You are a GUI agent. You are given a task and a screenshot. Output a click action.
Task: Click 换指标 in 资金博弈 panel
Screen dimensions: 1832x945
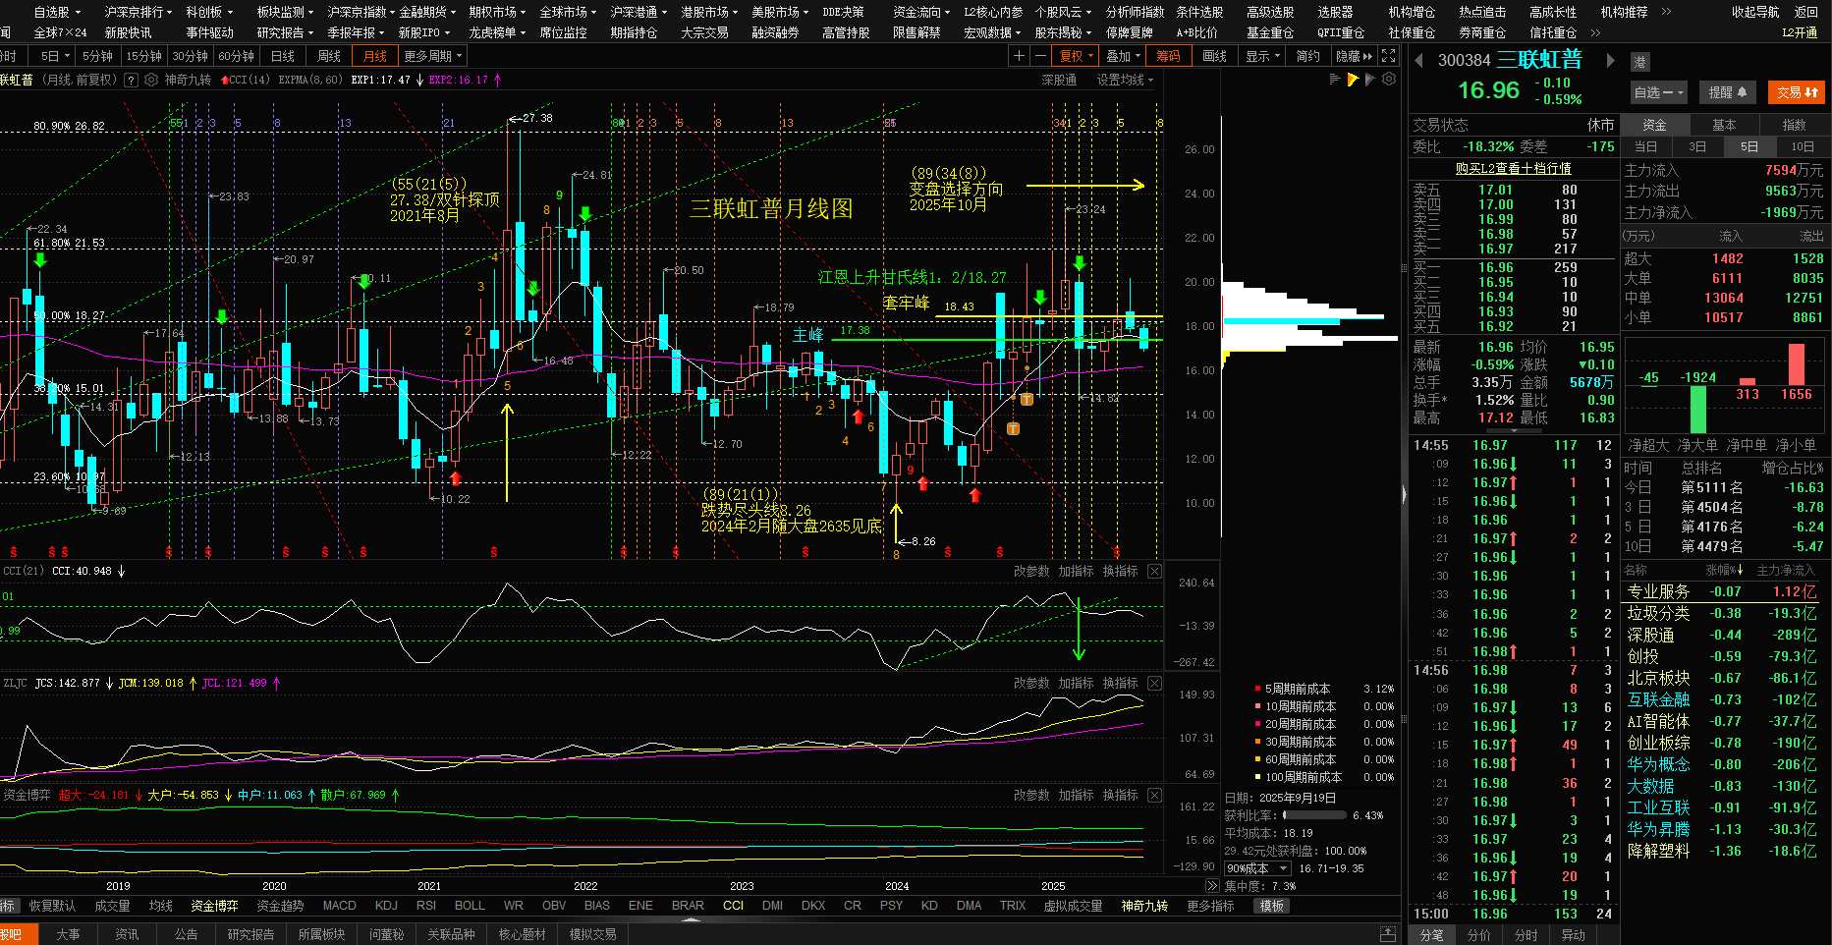(1120, 795)
